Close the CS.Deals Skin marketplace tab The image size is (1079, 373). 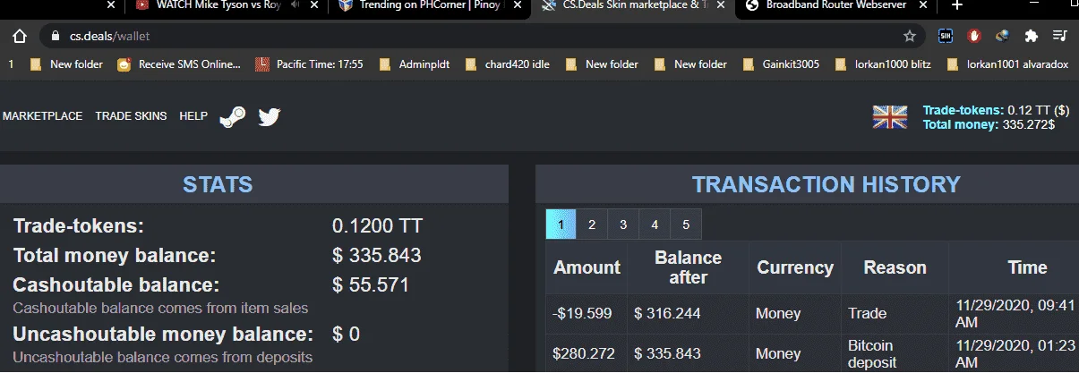pos(720,4)
